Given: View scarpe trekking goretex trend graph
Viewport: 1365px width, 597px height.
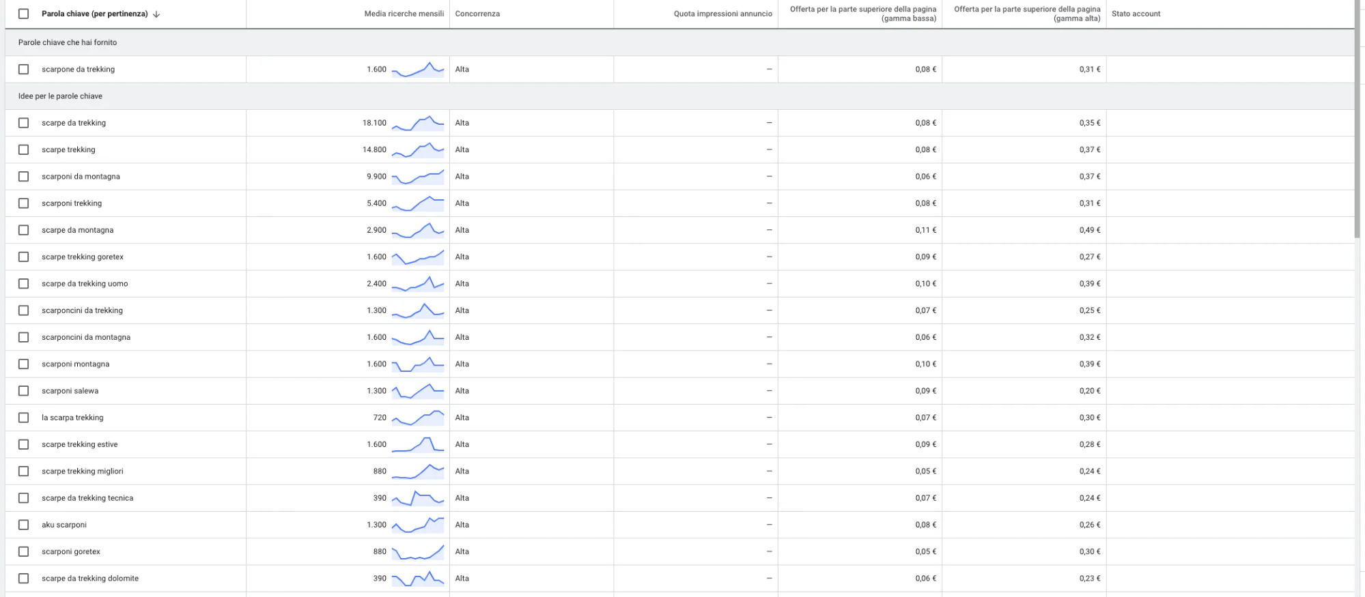Looking at the screenshot, I should [418, 257].
